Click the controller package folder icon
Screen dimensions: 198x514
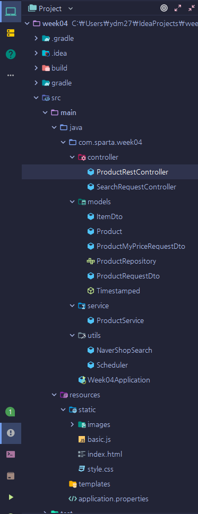click(x=82, y=158)
